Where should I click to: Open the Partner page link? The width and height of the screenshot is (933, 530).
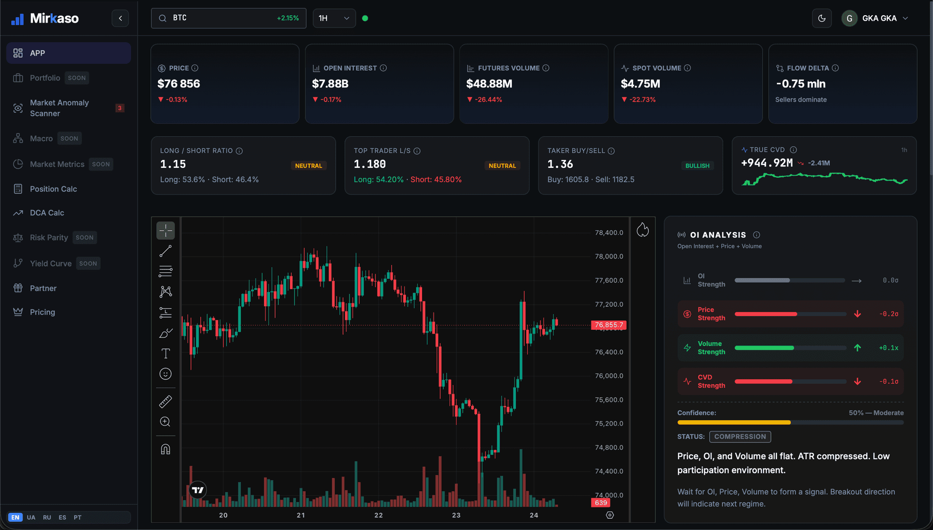(x=69, y=288)
